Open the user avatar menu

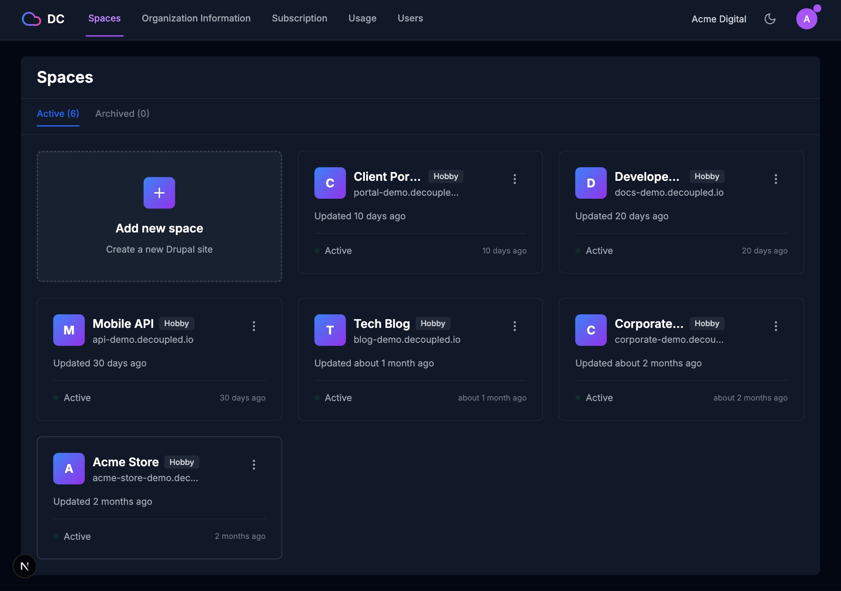[806, 19]
